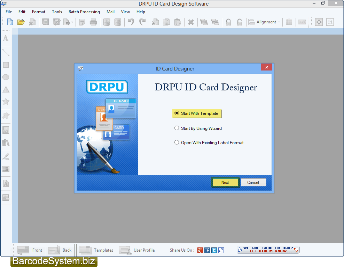Click the Next button
The width and height of the screenshot is (344, 267).
pyautogui.click(x=225, y=182)
